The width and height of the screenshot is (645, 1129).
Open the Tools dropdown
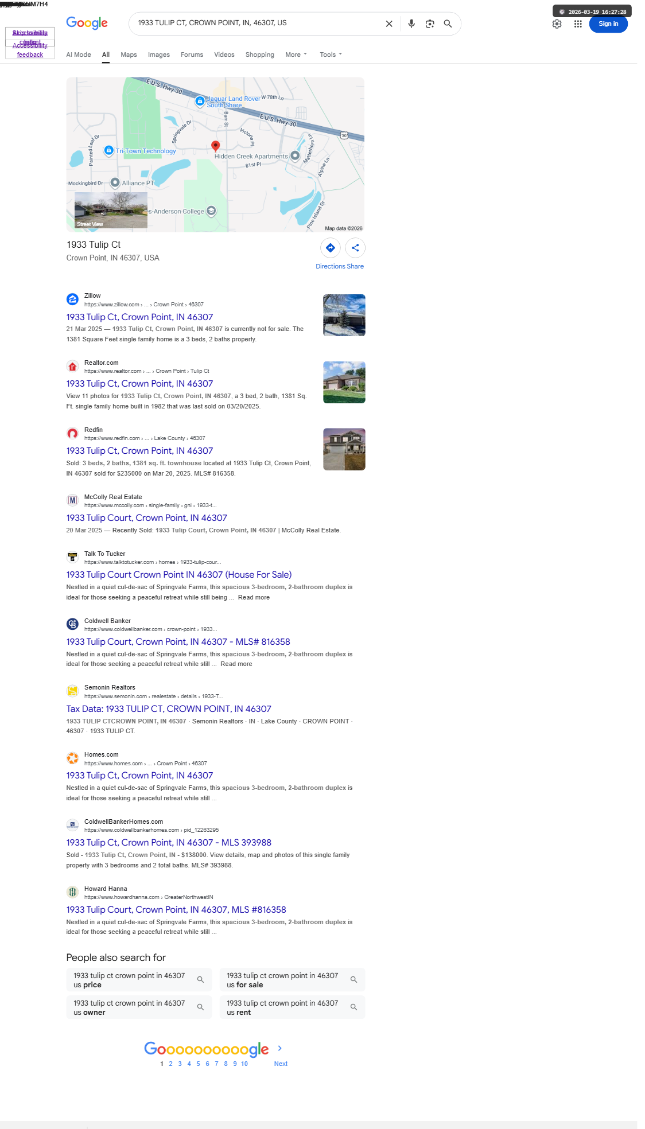331,54
